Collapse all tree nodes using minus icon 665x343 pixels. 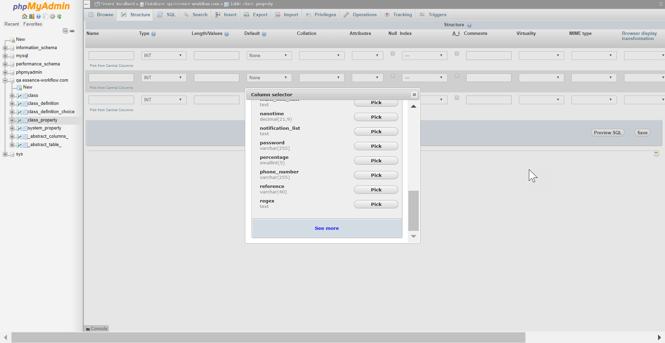coord(65,30)
